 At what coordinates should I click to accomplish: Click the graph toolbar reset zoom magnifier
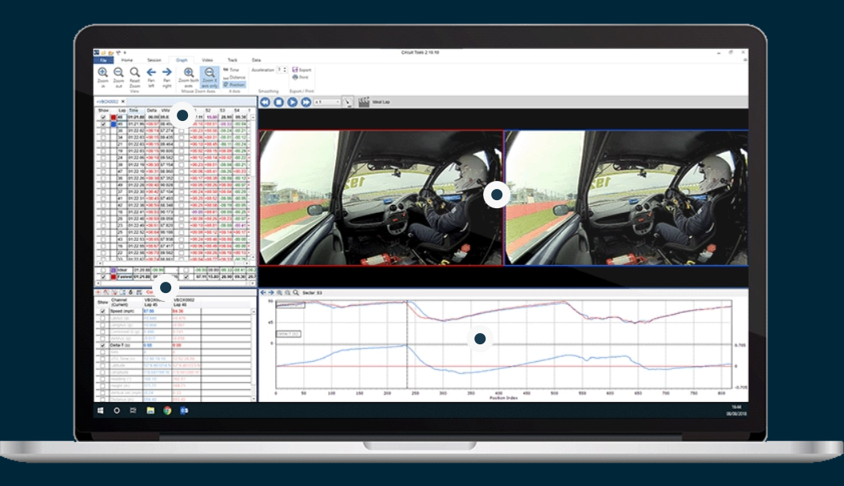pos(295,292)
